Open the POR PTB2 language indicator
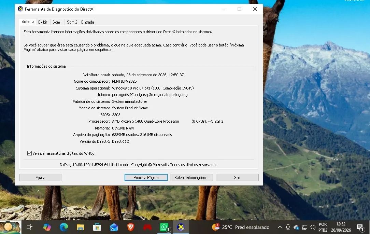This screenshot has height=234, width=370. [323, 227]
